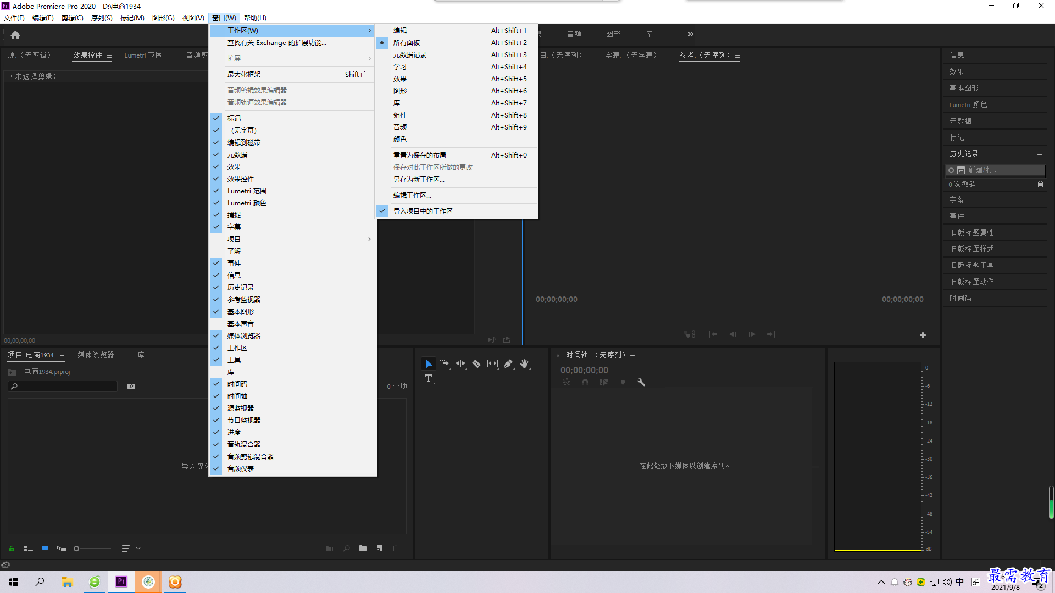The width and height of the screenshot is (1055, 593).
Task: Select the Track Select Forward tool
Action: click(x=444, y=363)
